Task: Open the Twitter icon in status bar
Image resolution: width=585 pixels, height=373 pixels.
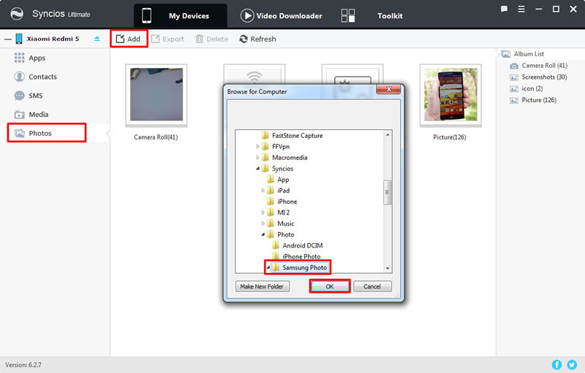Action: 572,365
